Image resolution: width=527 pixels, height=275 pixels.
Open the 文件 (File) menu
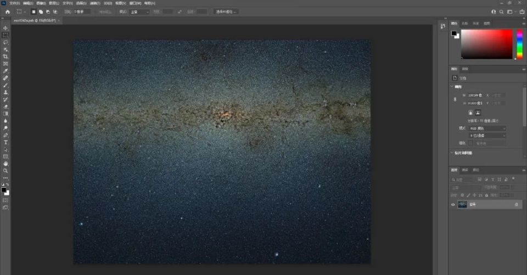pyautogui.click(x=14, y=3)
